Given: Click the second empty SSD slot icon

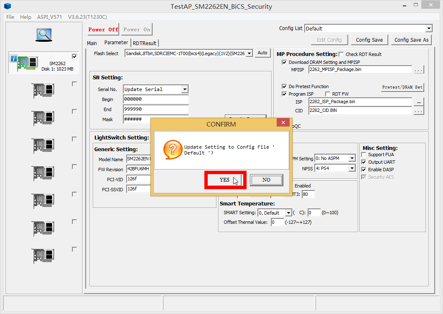Looking at the screenshot, I should pyautogui.click(x=43, y=118).
